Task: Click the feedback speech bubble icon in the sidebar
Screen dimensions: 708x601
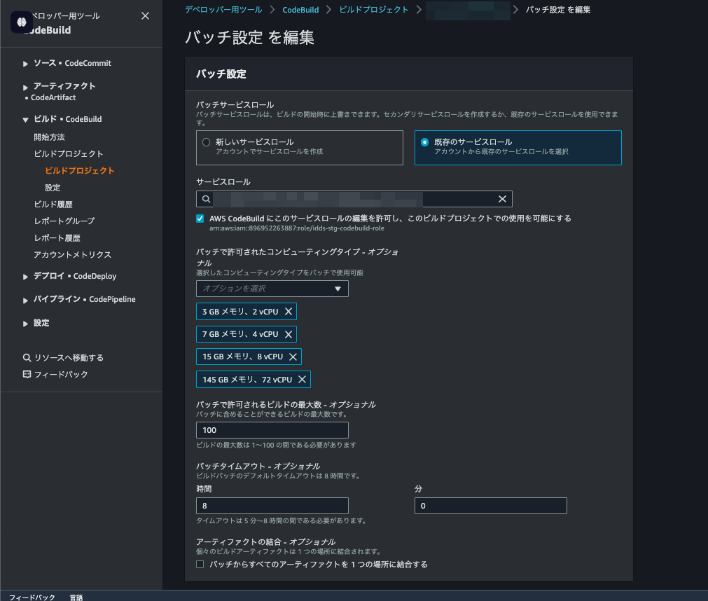Action: click(x=27, y=374)
